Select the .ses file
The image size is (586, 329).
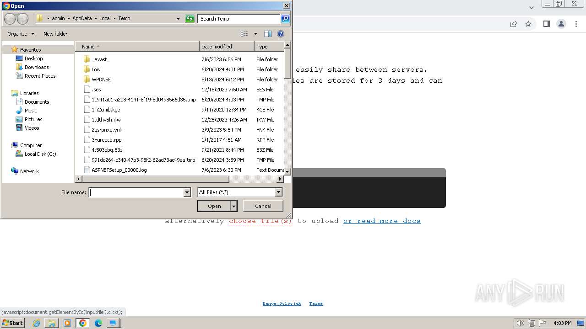point(96,90)
